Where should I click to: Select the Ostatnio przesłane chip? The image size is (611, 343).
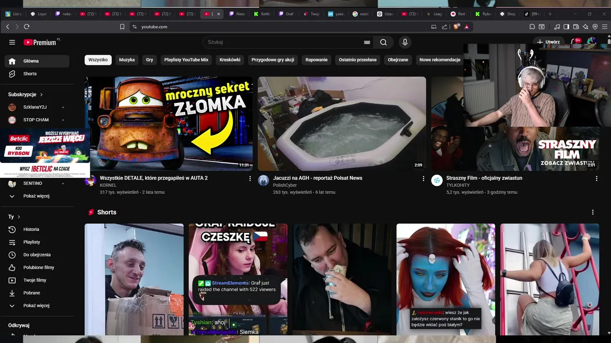pos(358,60)
